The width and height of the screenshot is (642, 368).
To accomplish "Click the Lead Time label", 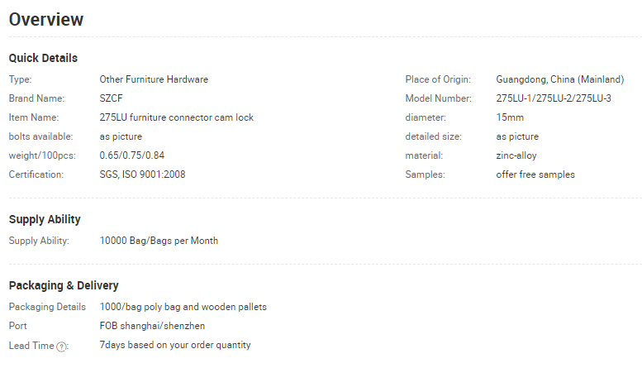I will (31, 346).
